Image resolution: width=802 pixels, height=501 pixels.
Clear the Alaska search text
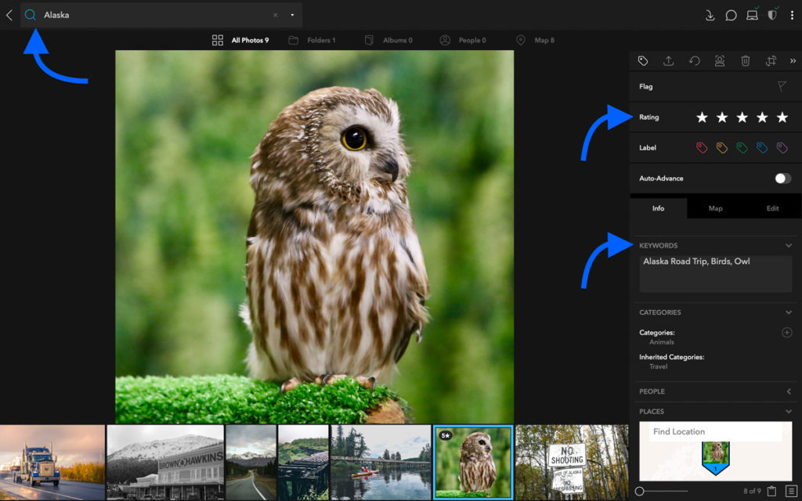point(275,15)
